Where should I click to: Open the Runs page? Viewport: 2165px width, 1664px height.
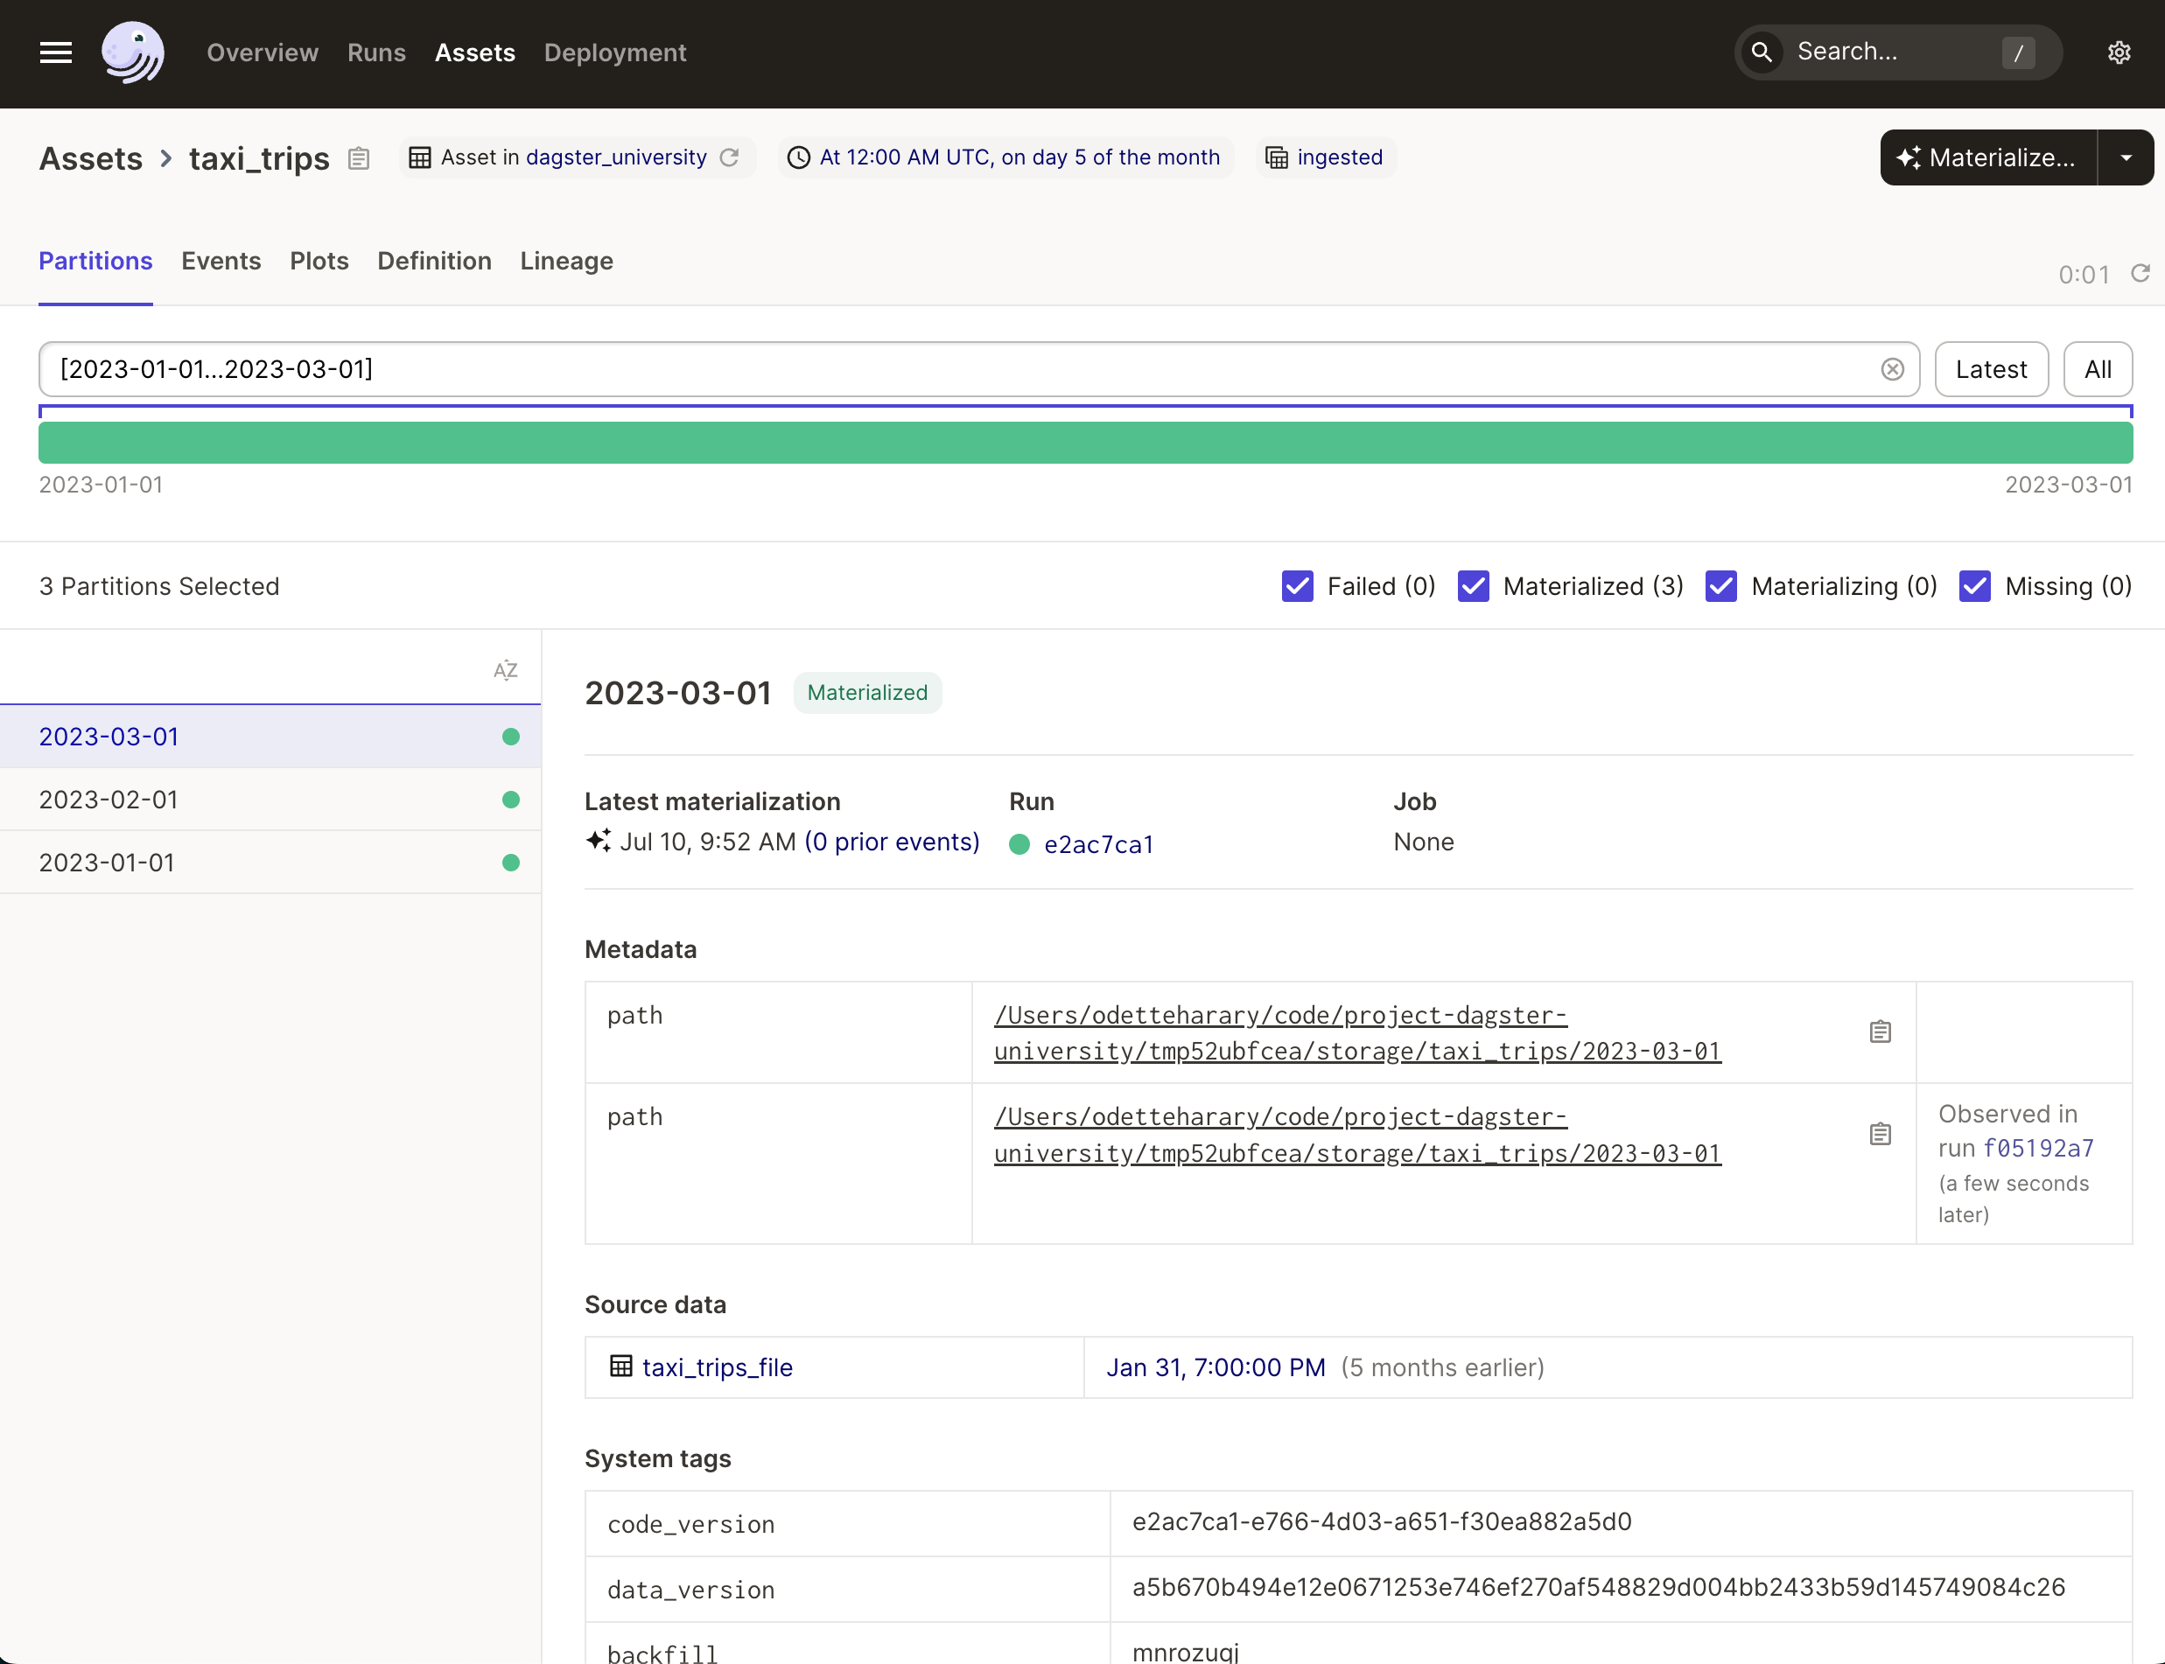376,52
